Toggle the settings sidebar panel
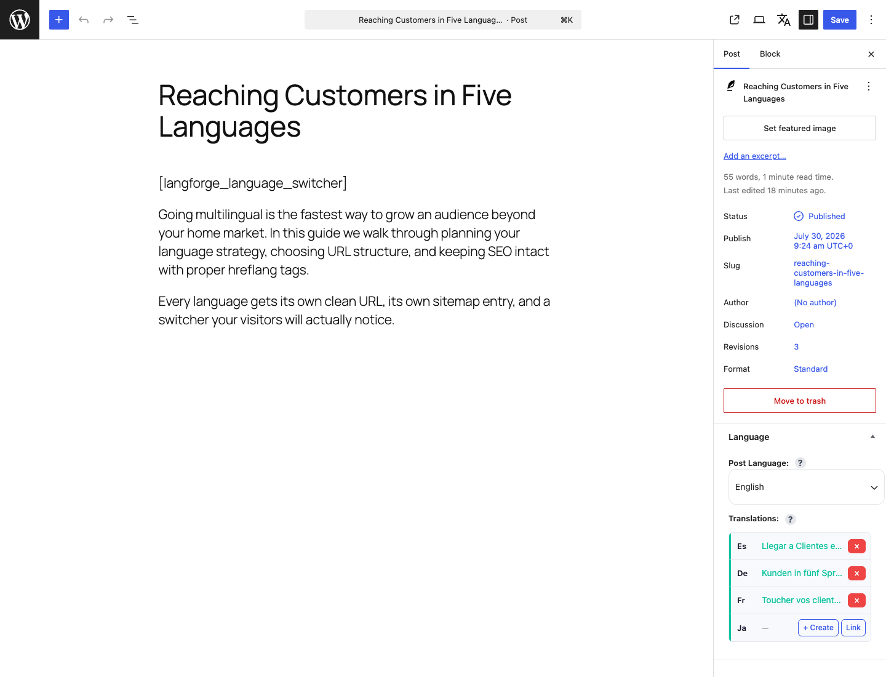The image size is (886, 677). coord(808,20)
